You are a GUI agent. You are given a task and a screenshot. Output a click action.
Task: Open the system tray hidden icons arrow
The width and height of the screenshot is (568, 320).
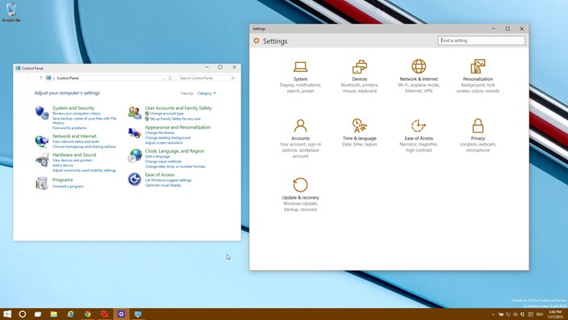click(493, 314)
